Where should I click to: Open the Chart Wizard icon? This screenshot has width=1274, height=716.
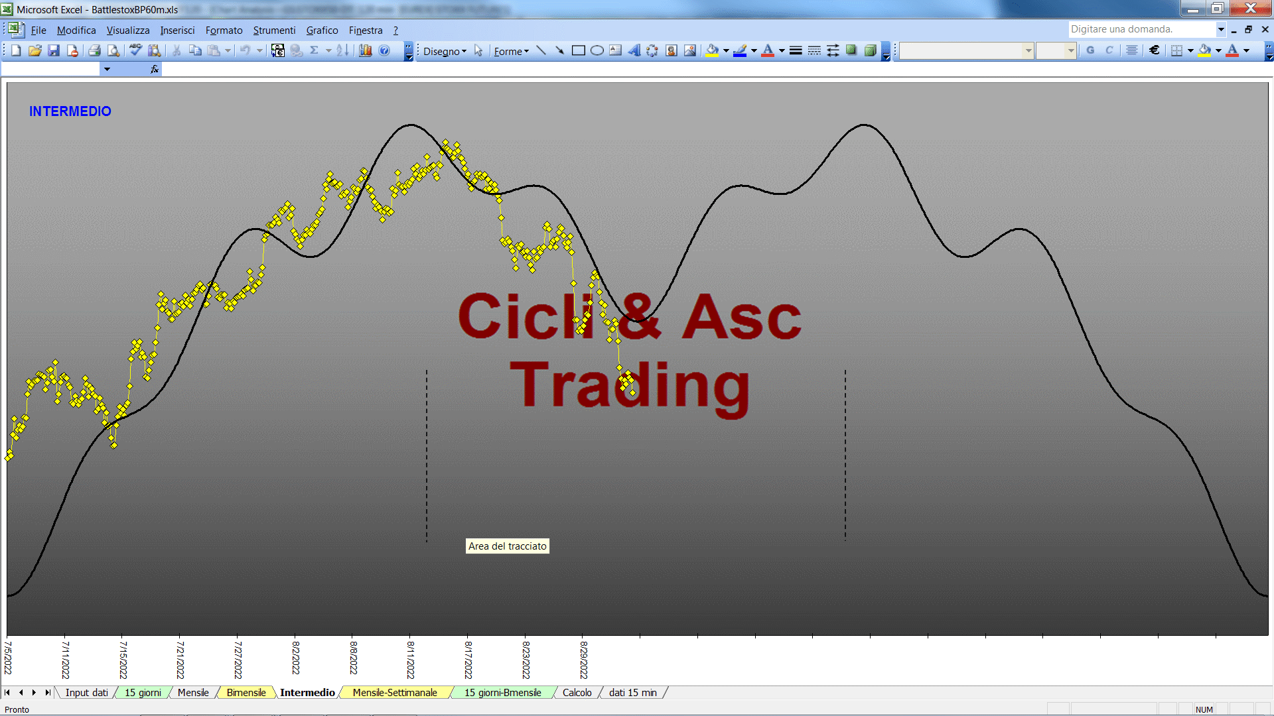tap(366, 50)
